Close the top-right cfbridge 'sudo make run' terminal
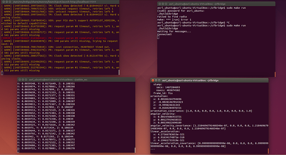The width and height of the screenshot is (286, 155). tap(160, 4)
